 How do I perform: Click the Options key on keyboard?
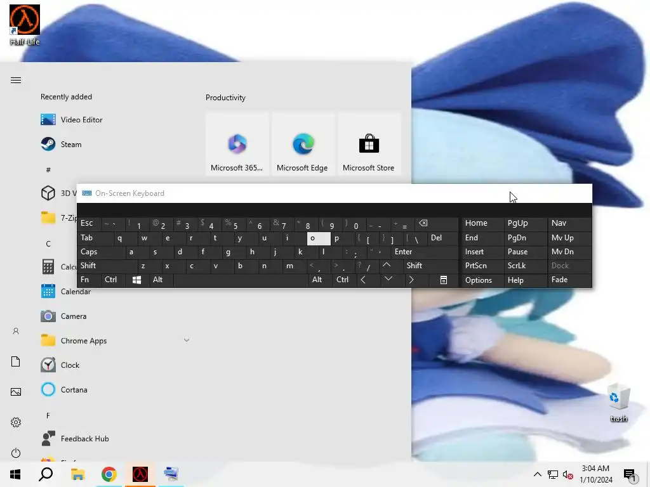click(x=482, y=280)
